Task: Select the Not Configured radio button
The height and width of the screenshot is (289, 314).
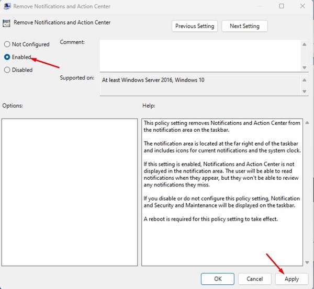Action: pos(7,44)
